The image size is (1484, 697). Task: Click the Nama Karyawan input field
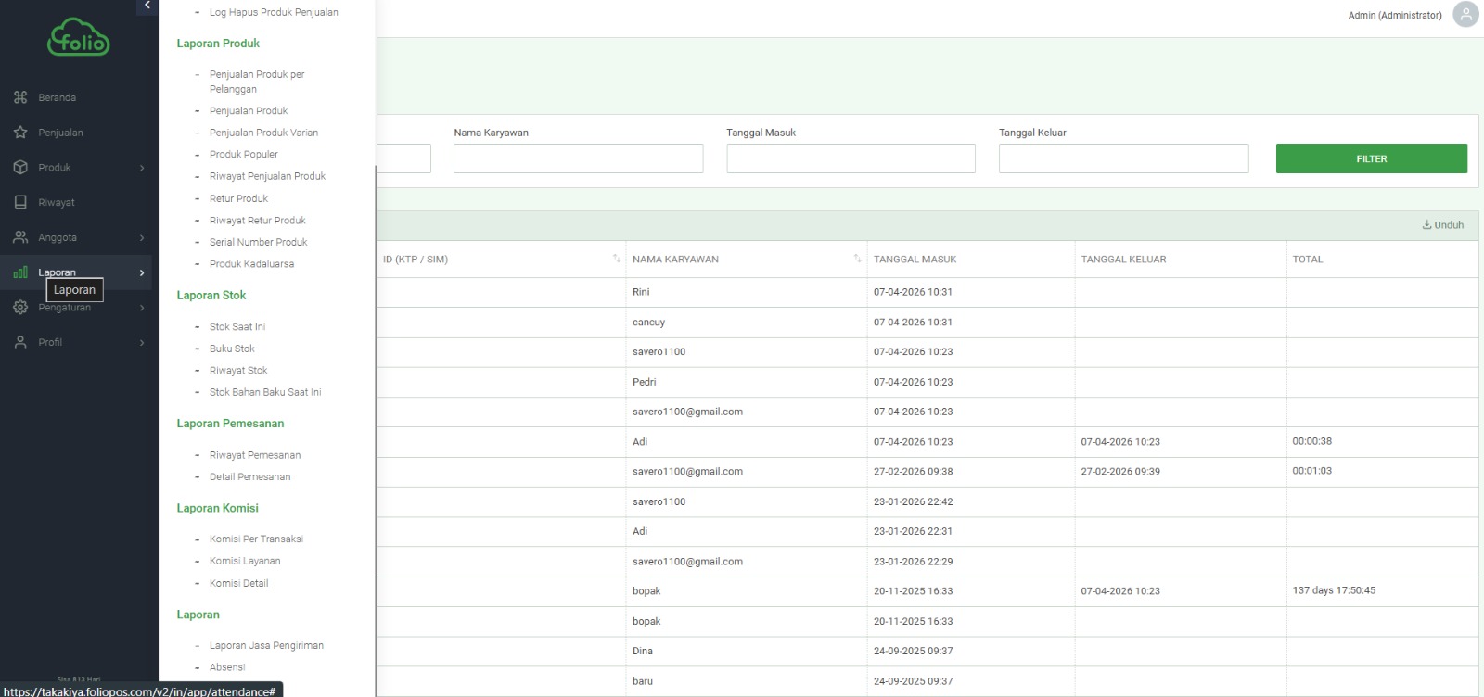(578, 158)
